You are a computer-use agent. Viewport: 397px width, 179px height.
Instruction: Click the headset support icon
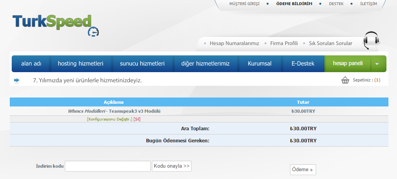tap(371, 41)
